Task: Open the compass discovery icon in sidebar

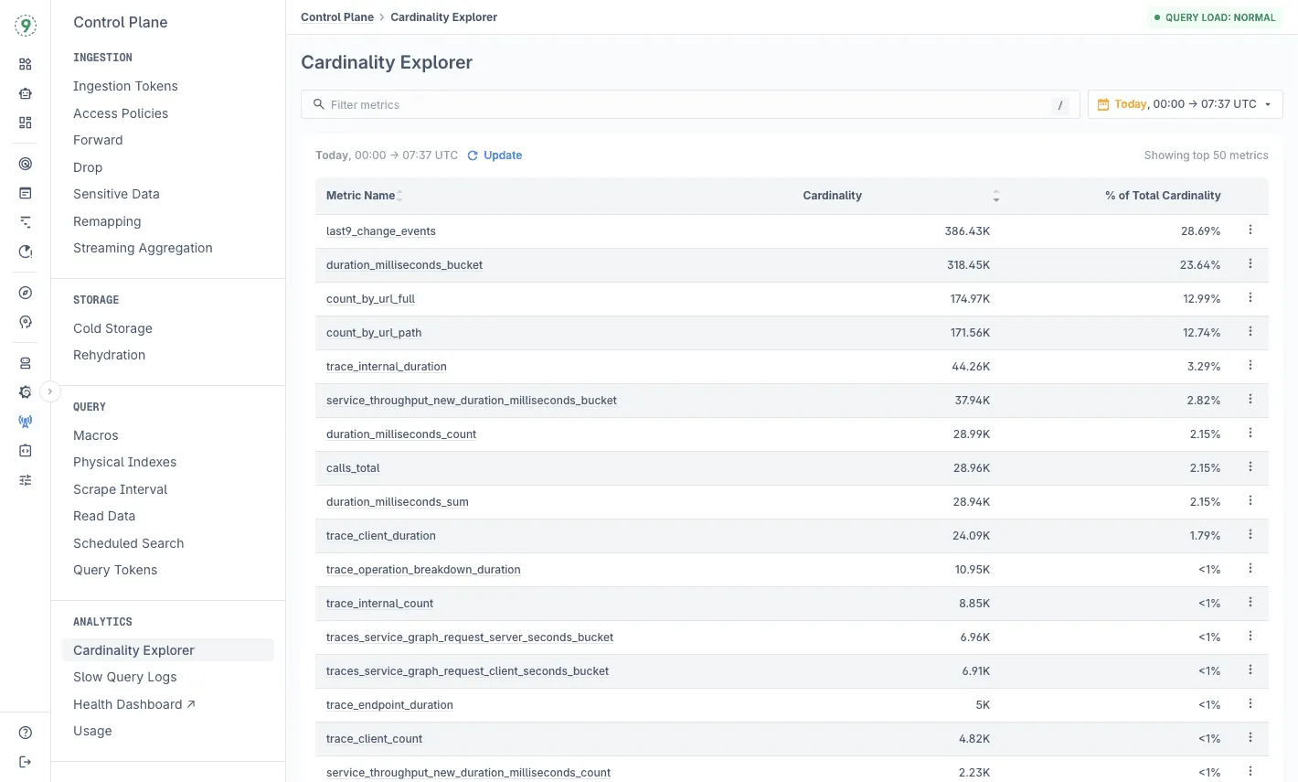Action: 25,292
